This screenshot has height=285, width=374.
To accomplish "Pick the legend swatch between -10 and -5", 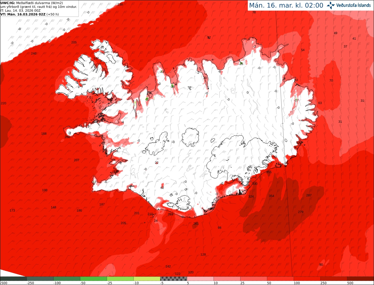I will click(x=147, y=279).
